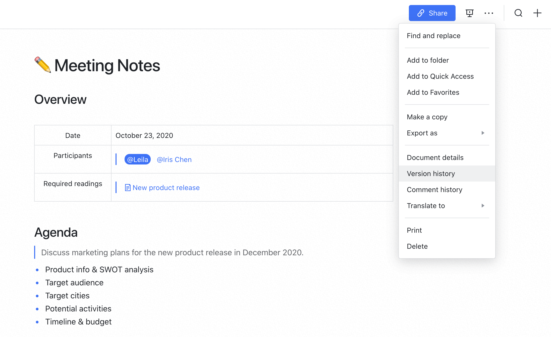Click the document icon before New product release

click(128, 188)
